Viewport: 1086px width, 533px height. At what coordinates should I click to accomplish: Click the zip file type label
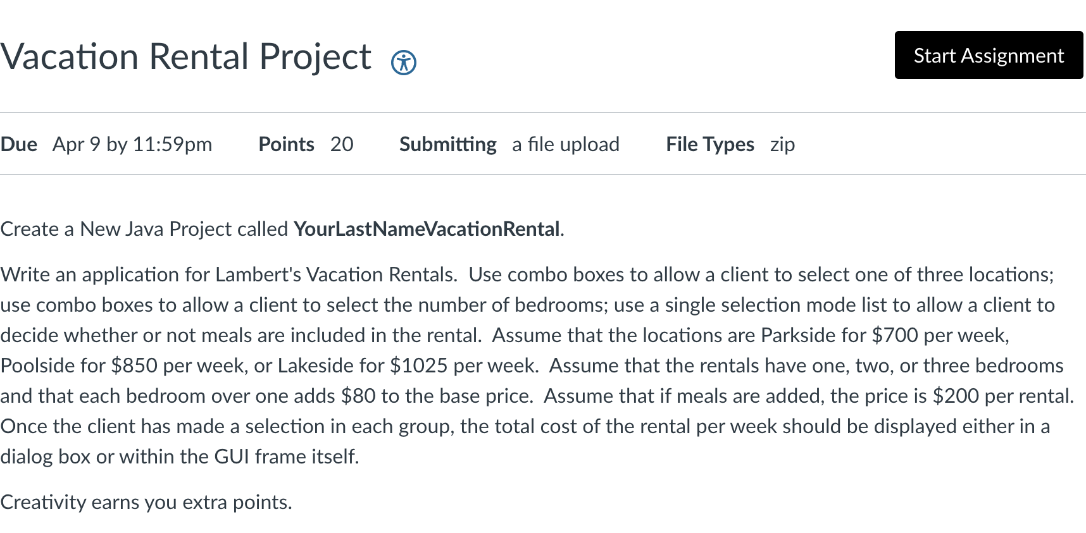coord(783,144)
